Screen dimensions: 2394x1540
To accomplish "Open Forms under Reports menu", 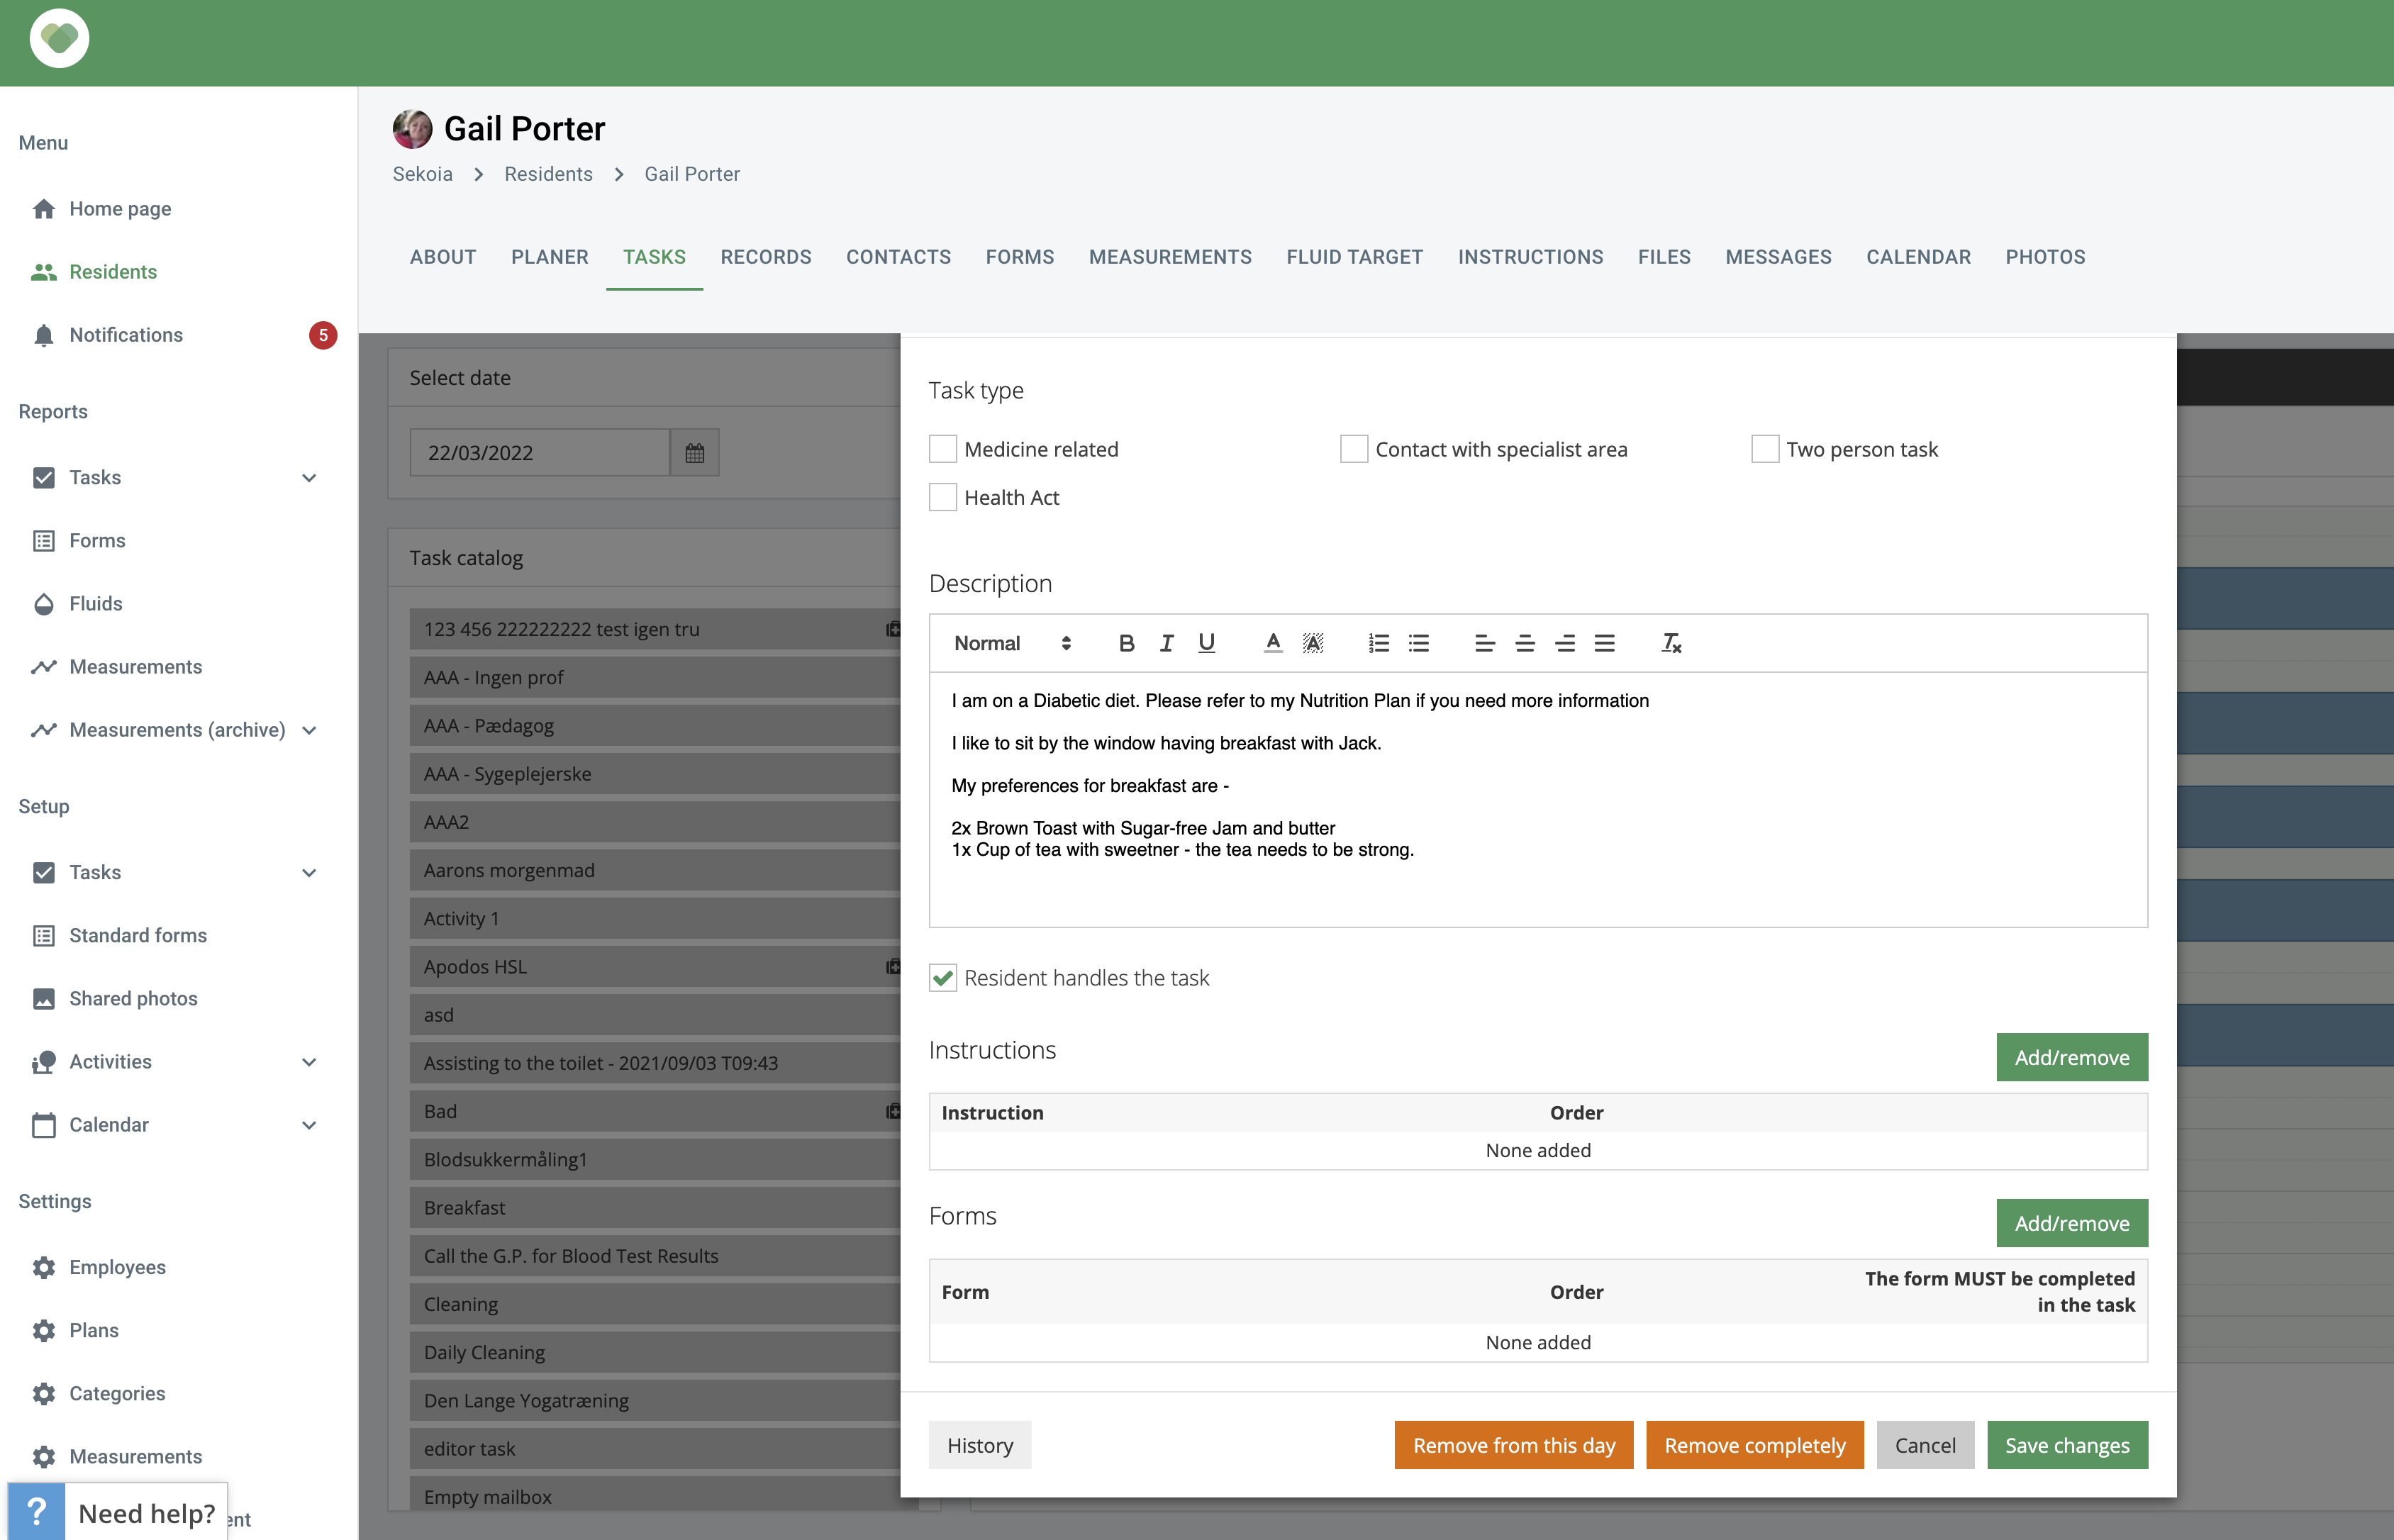I will point(97,541).
